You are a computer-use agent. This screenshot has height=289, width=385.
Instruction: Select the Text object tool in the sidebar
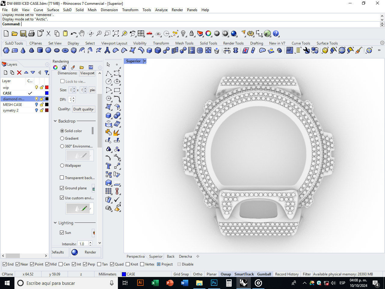point(109,166)
